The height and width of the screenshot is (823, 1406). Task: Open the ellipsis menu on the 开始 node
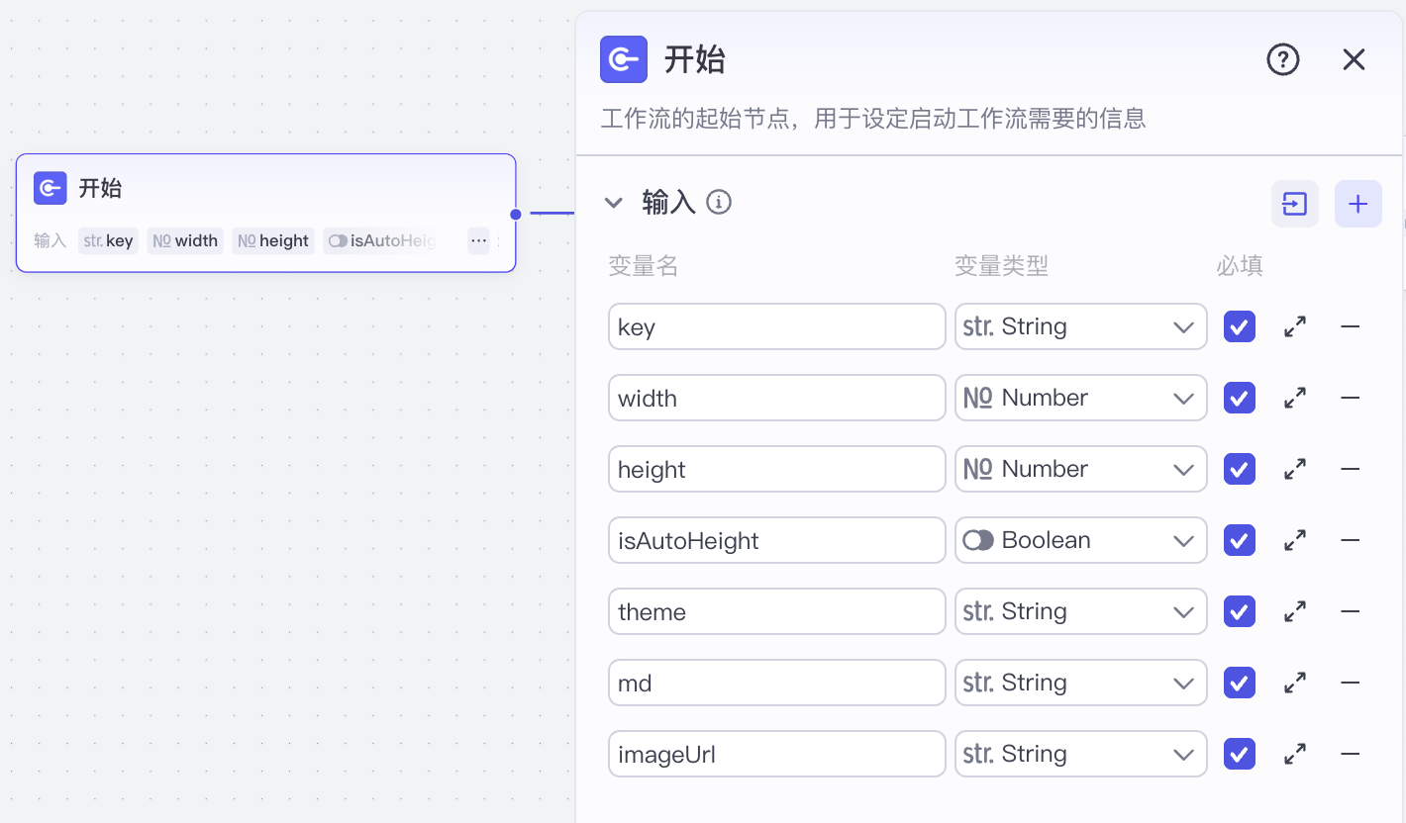pyautogui.click(x=478, y=240)
